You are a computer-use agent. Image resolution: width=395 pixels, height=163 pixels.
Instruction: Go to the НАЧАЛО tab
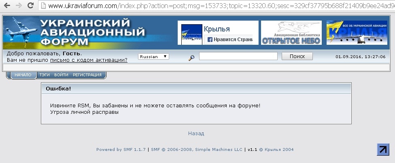tap(23, 75)
